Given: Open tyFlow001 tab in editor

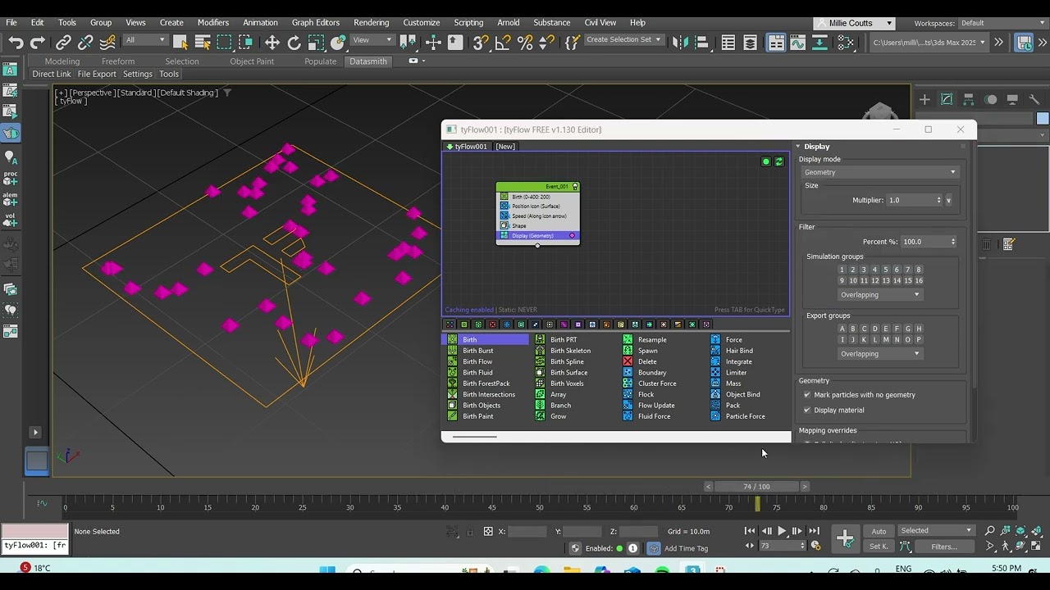Looking at the screenshot, I should 467,146.
